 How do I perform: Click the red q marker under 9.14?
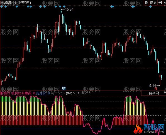156,89
